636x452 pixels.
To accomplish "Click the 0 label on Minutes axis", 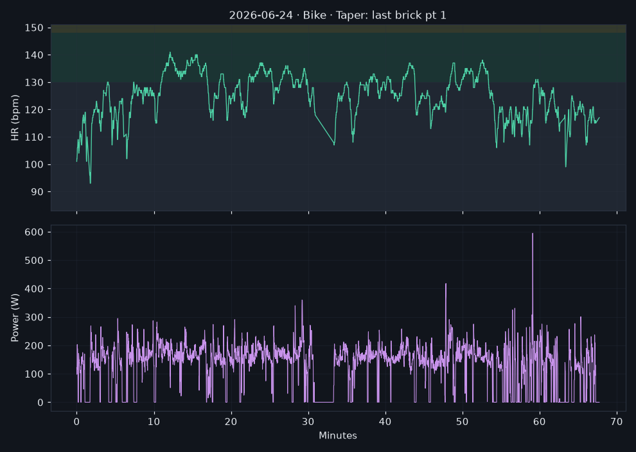I will coord(76,422).
